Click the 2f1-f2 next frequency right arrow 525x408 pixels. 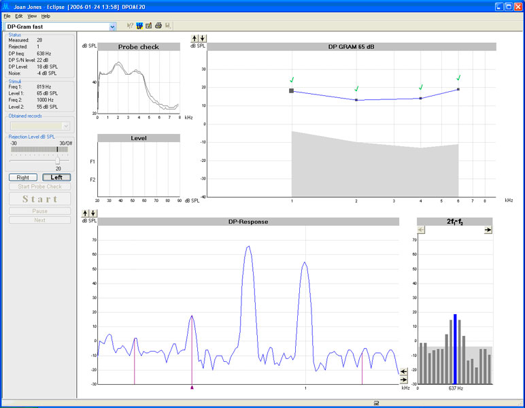click(x=488, y=230)
